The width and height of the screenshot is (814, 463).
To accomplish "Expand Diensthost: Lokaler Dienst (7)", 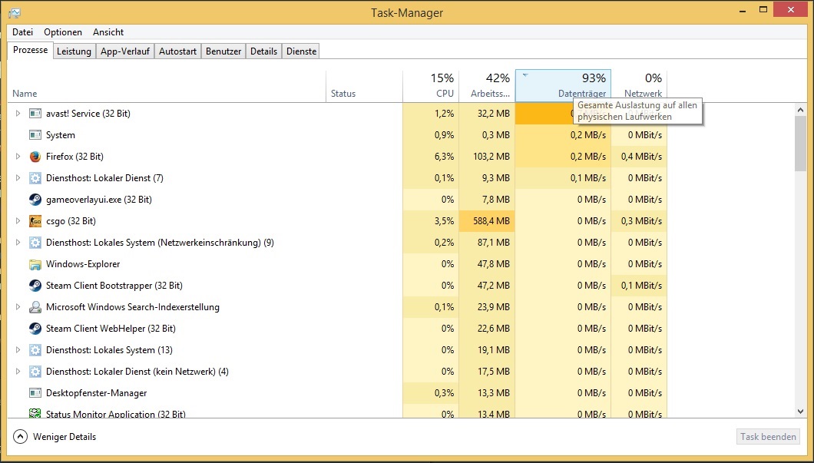I will [x=18, y=178].
